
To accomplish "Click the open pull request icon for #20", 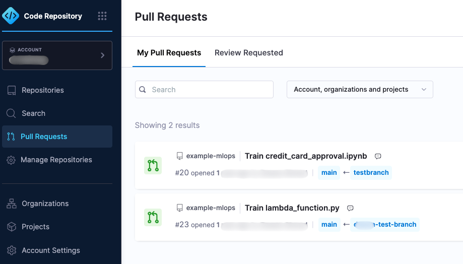I will click(x=153, y=165).
